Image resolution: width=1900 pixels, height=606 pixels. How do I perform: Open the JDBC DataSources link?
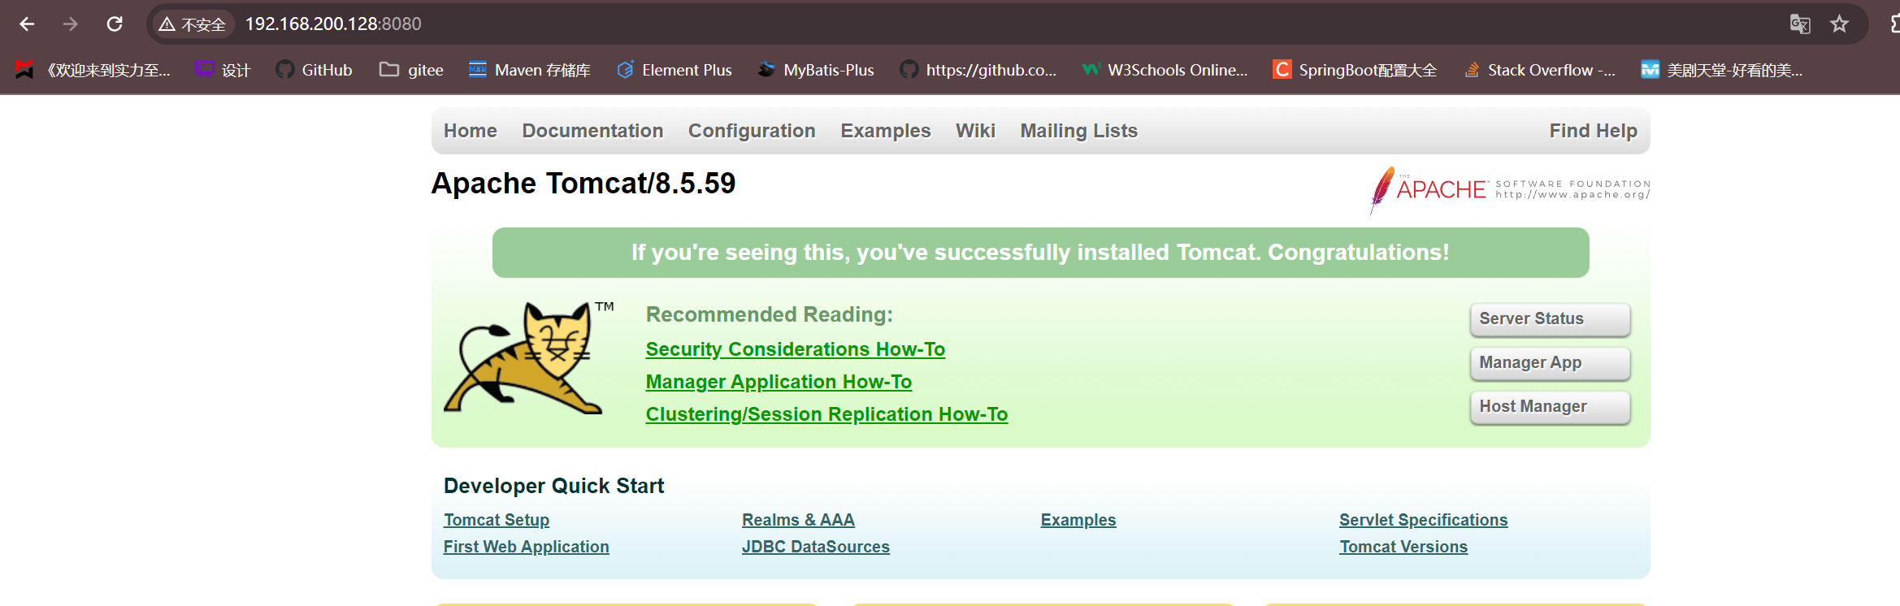tap(816, 547)
